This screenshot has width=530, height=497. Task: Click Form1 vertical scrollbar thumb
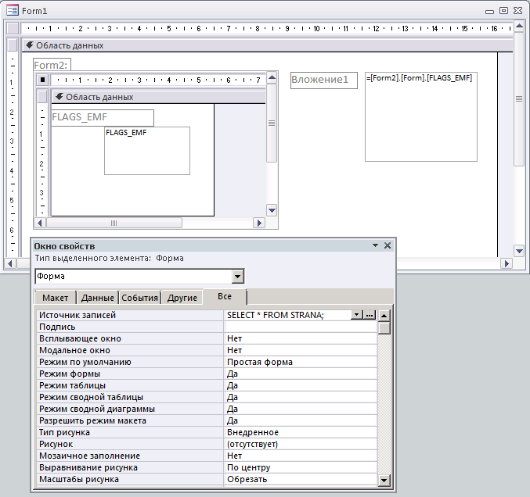pos(519,99)
